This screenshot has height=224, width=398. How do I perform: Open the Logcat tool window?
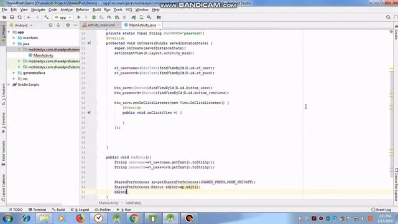80,210
